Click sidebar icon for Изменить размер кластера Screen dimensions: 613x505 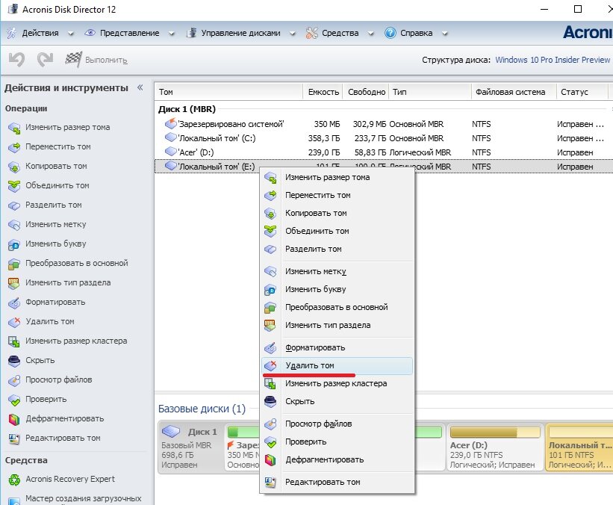(14, 341)
